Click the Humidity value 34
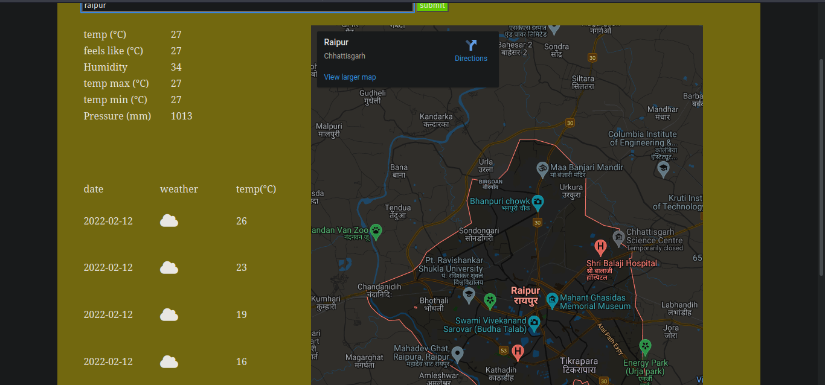 click(x=176, y=67)
